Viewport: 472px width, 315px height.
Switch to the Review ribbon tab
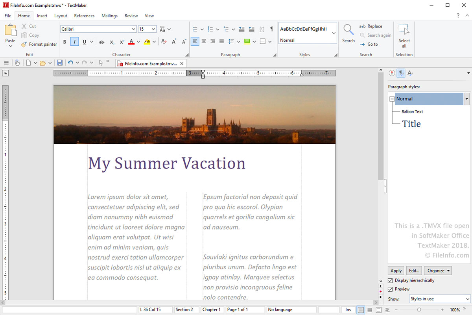131,16
